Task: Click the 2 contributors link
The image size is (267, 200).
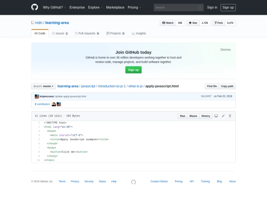Action: pos(43,104)
